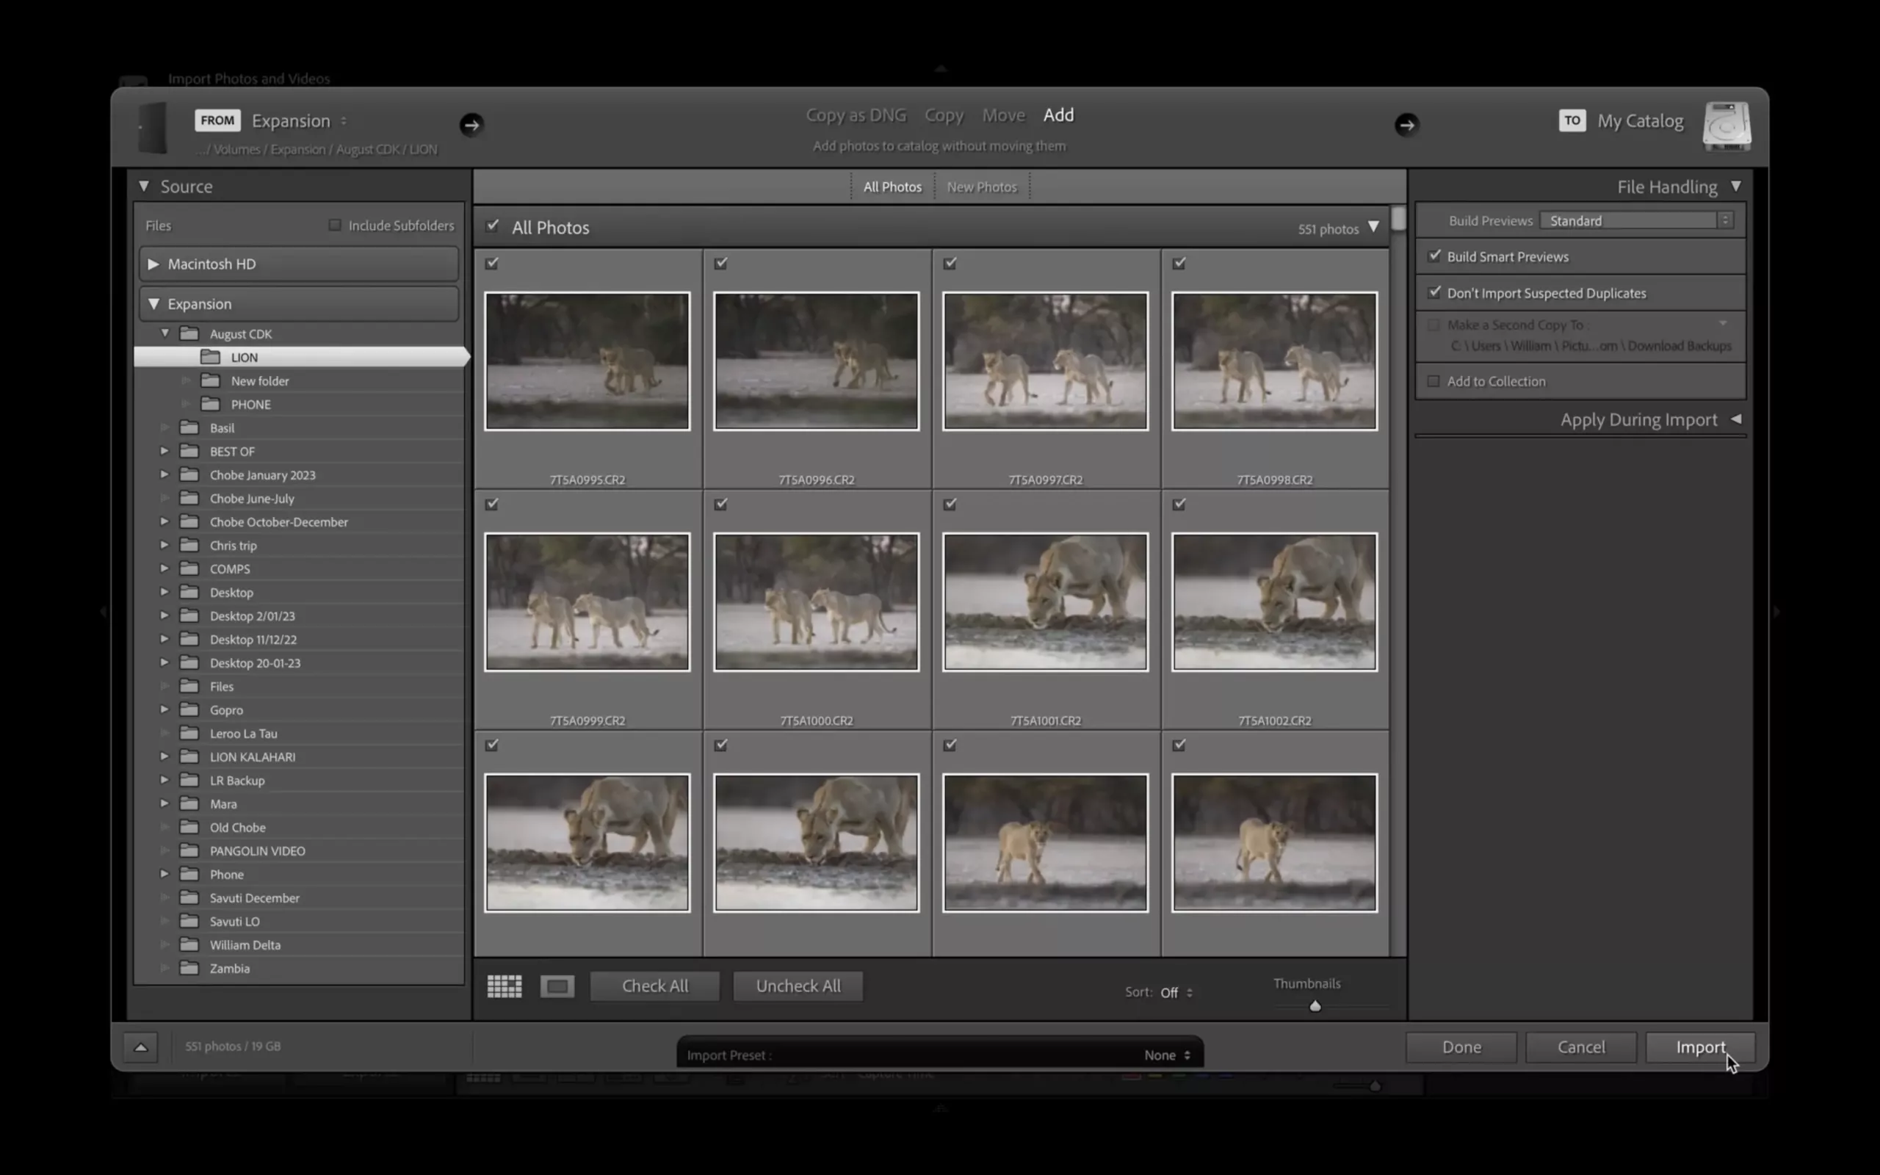This screenshot has height=1175, width=1880.
Task: Select the Copy as DNG import method
Action: click(856, 115)
